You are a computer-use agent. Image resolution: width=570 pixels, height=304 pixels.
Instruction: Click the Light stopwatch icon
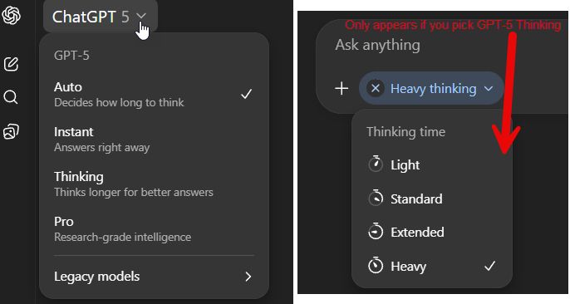tap(376, 164)
